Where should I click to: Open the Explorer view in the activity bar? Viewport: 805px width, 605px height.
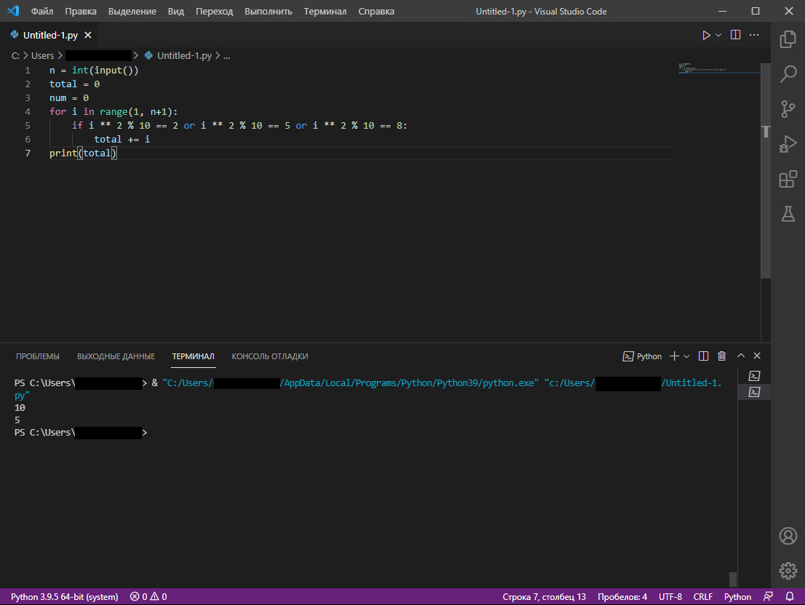click(x=788, y=39)
